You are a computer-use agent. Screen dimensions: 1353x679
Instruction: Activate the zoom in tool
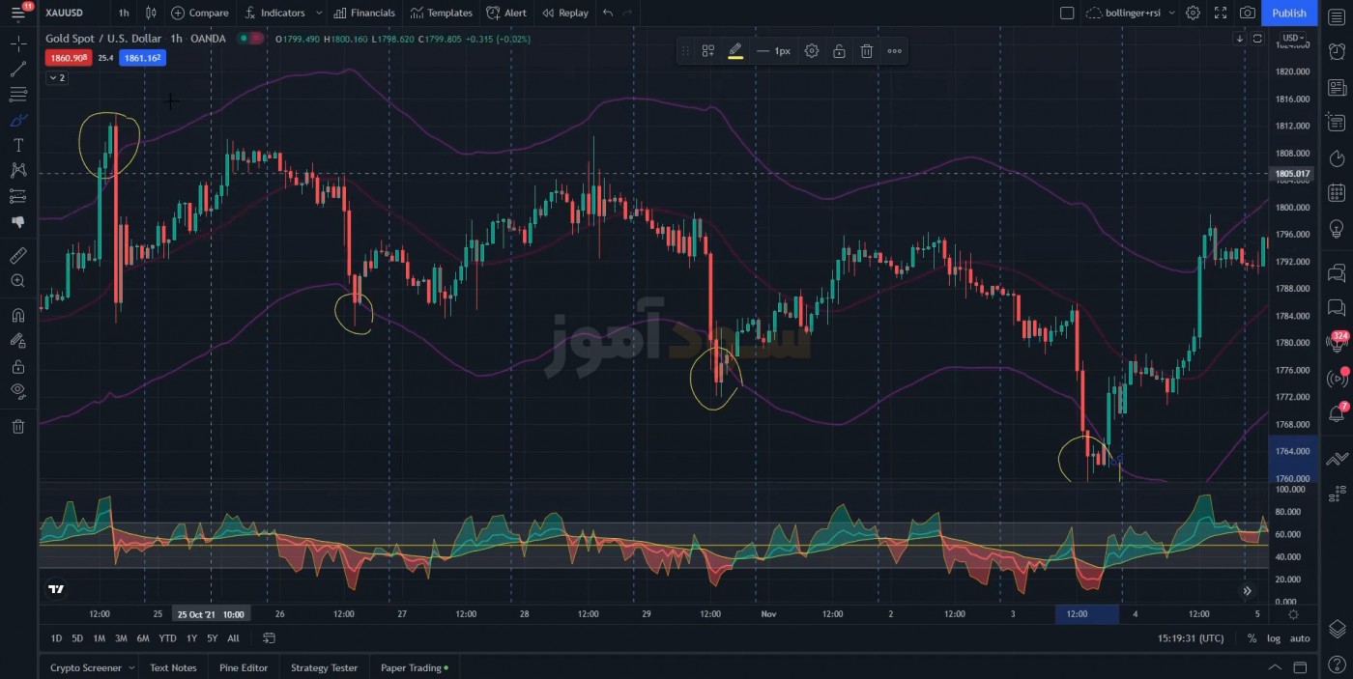pyautogui.click(x=18, y=281)
